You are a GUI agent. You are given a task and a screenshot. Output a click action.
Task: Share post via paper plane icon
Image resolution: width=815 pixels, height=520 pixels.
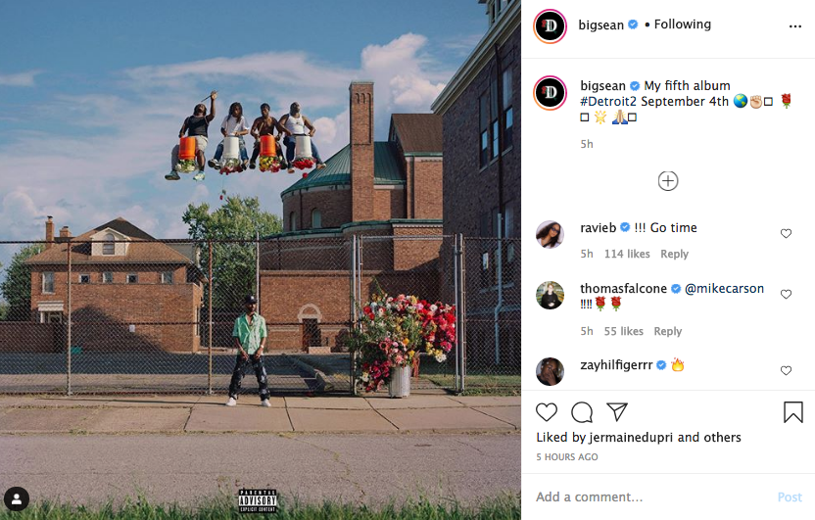coord(617,412)
